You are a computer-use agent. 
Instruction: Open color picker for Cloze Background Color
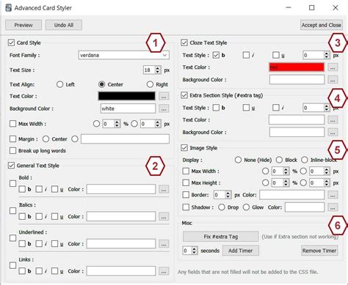coord(333,80)
